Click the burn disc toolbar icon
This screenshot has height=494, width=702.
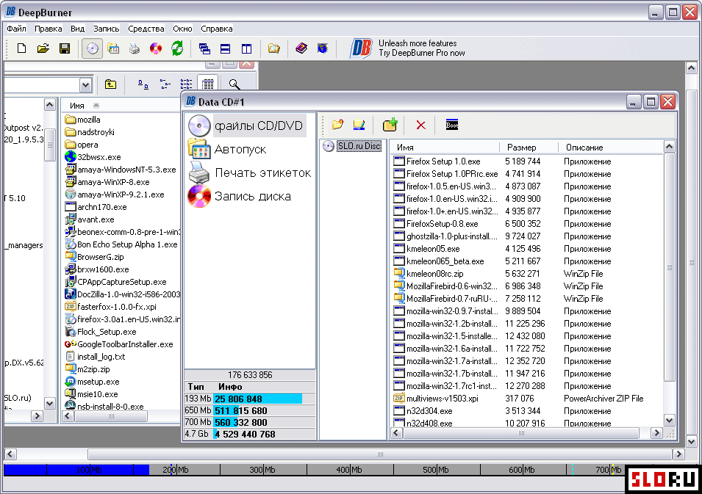[x=156, y=48]
